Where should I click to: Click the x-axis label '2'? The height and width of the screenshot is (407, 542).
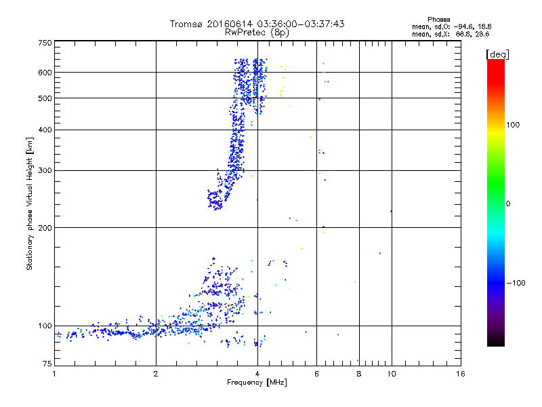(156, 374)
